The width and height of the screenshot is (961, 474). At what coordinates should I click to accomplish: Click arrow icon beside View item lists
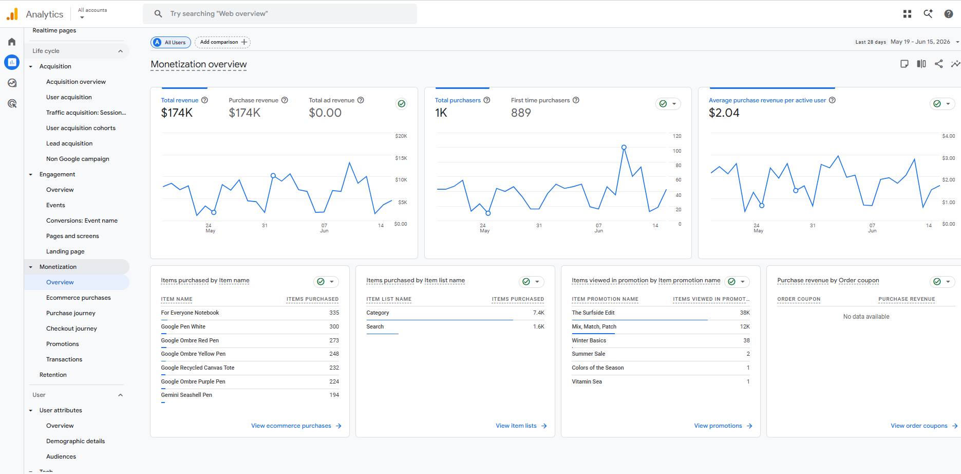coord(544,426)
